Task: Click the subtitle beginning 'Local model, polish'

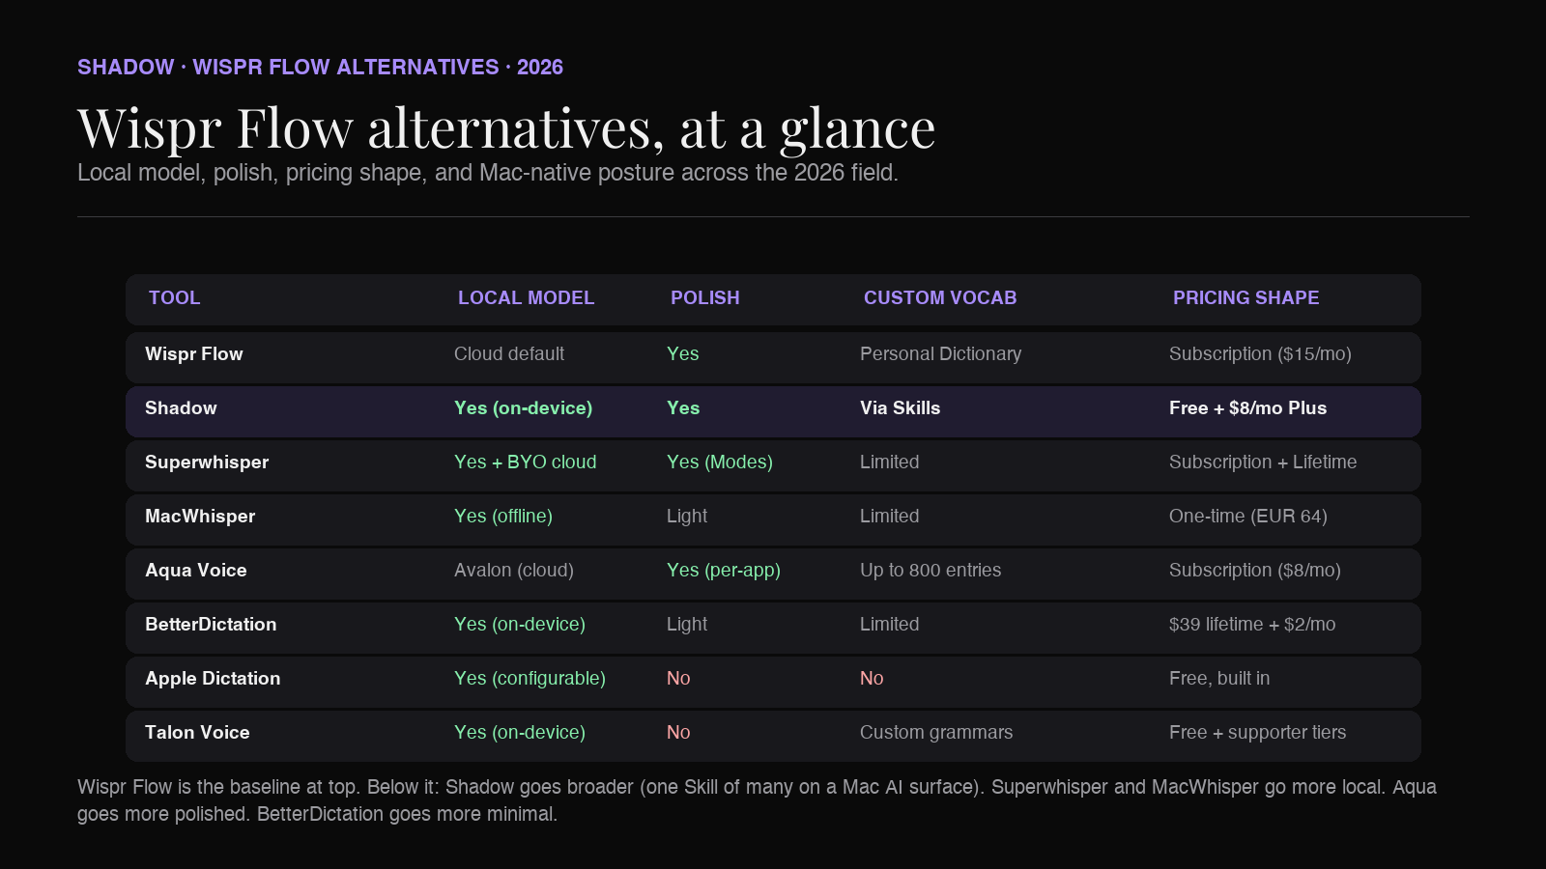Action: pyautogui.click(x=488, y=173)
